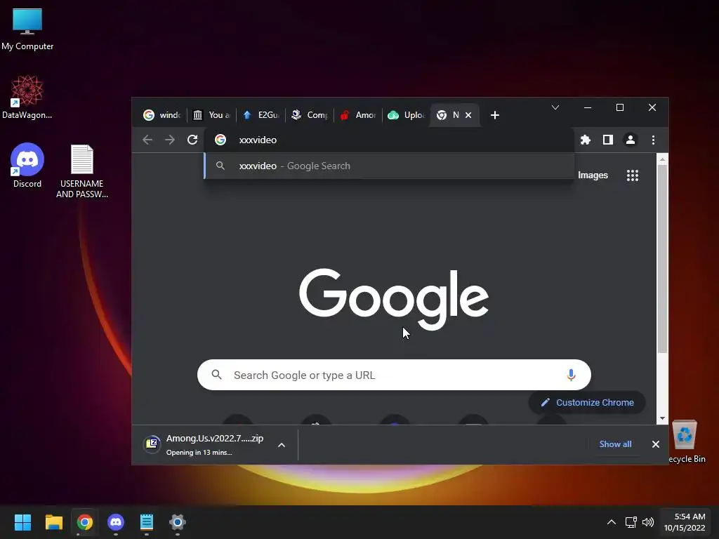Toggle Chrome side panel

pos(608,140)
